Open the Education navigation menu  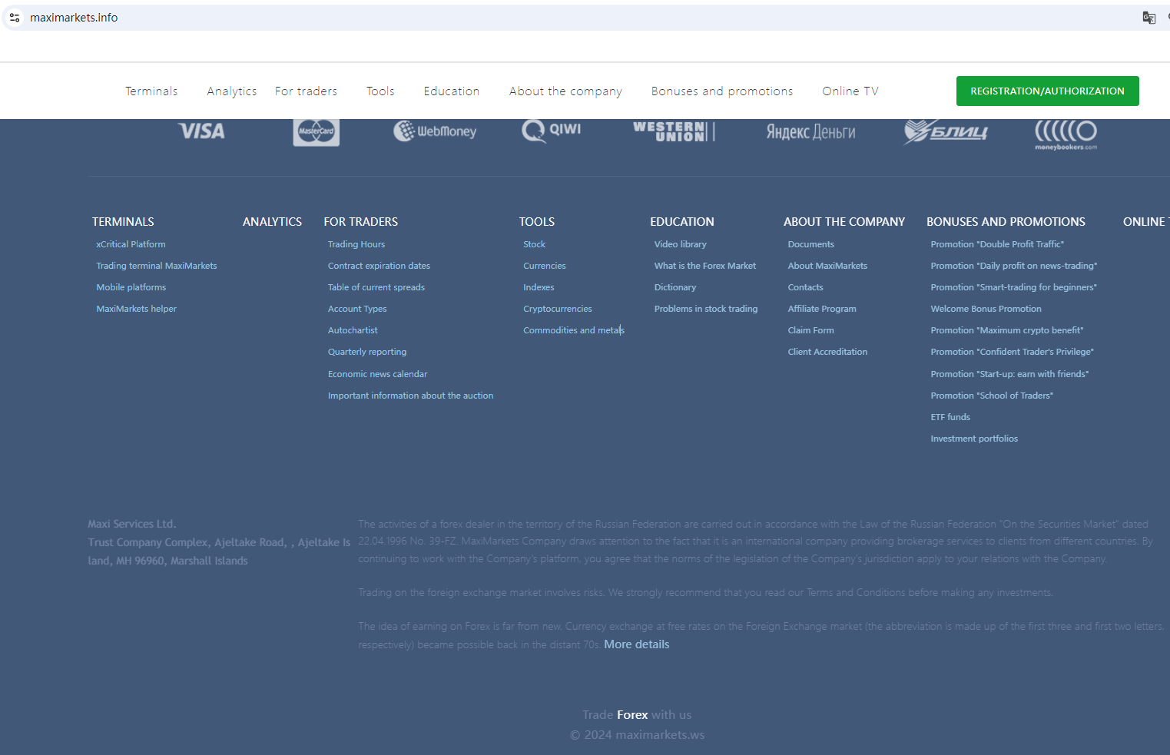[x=451, y=91]
